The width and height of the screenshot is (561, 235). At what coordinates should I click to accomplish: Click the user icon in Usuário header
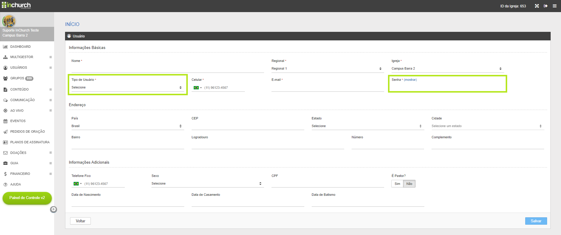pos(69,36)
